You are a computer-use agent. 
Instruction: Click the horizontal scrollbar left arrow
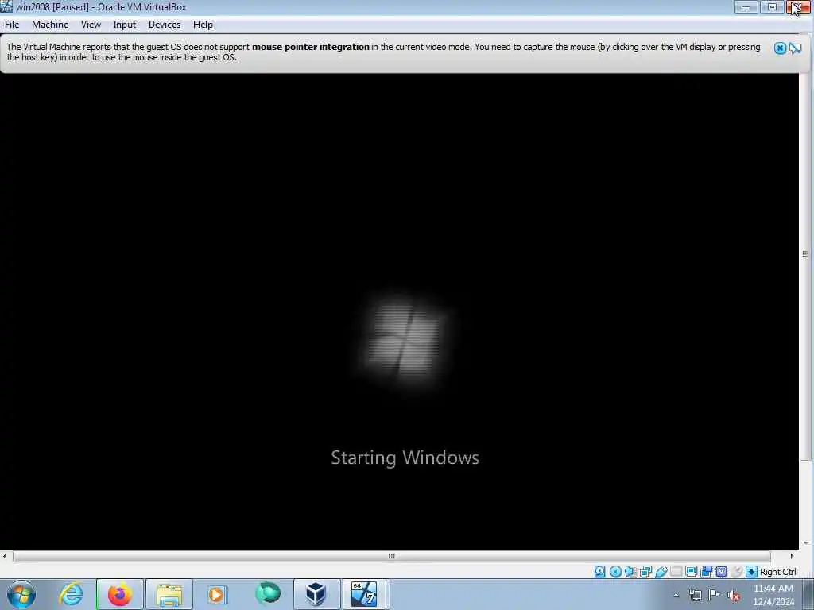pos(5,556)
